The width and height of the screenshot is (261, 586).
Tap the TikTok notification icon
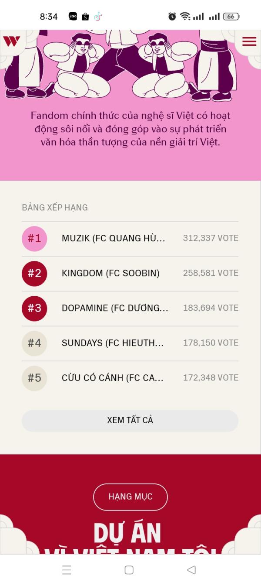pyautogui.click(x=98, y=17)
